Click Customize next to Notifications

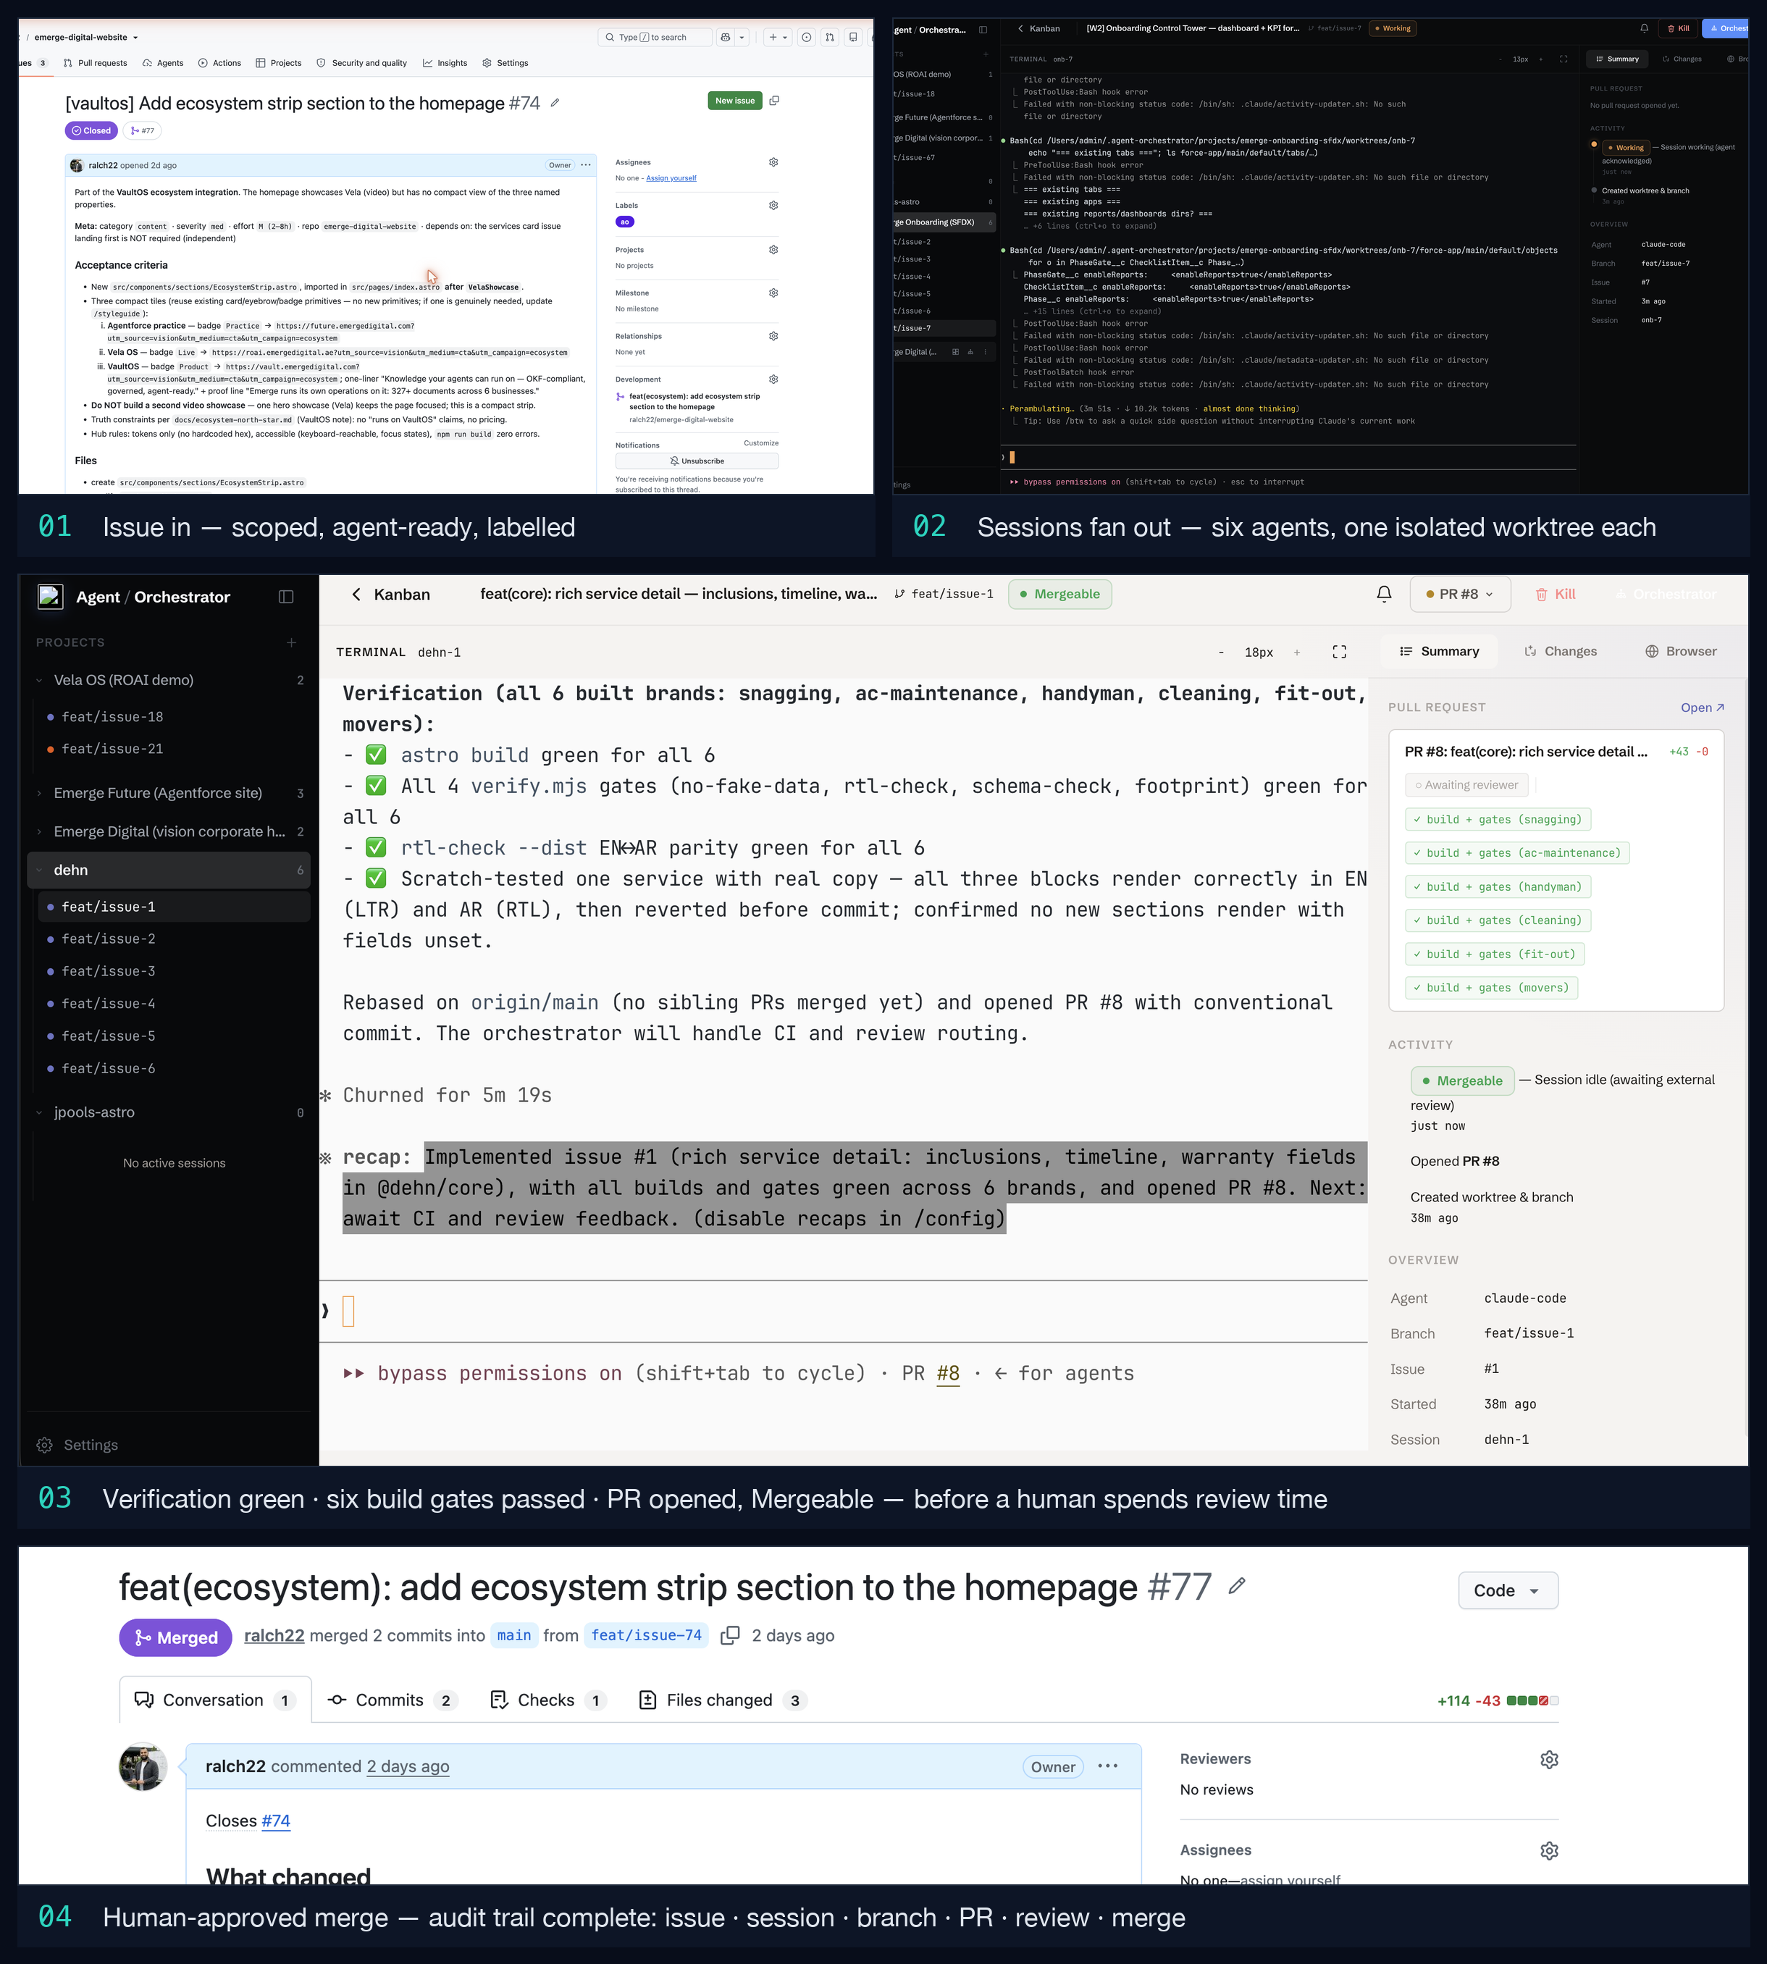[x=760, y=442]
